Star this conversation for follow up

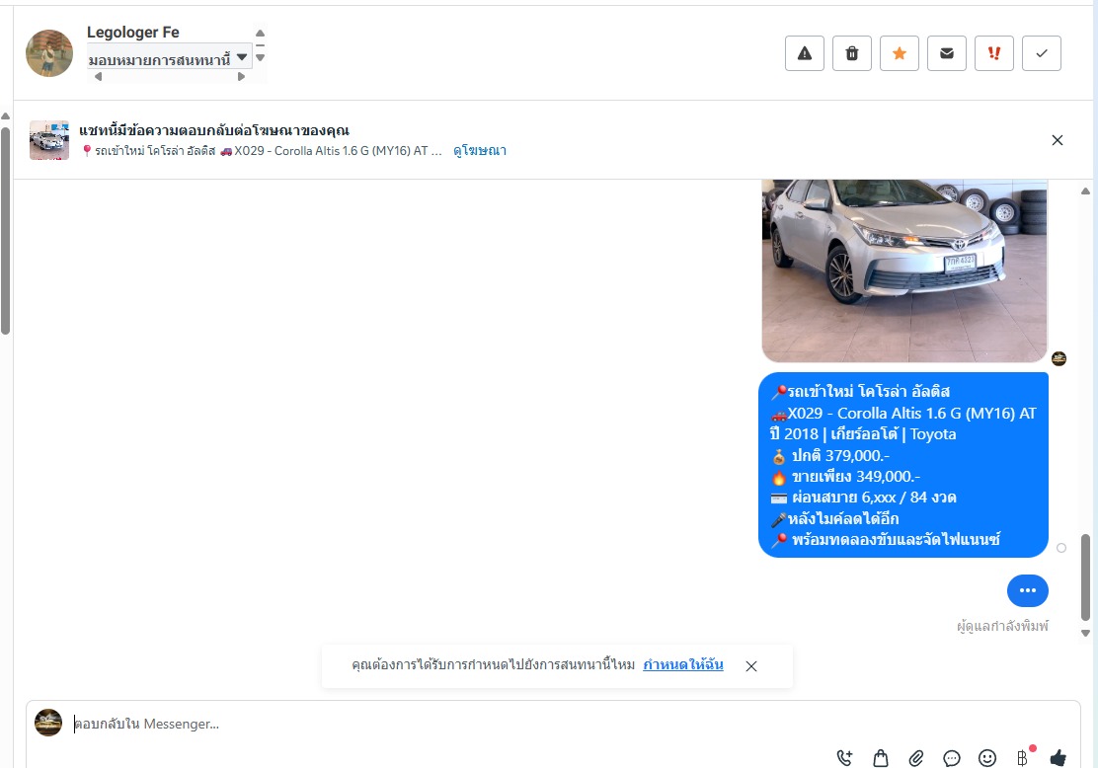900,53
